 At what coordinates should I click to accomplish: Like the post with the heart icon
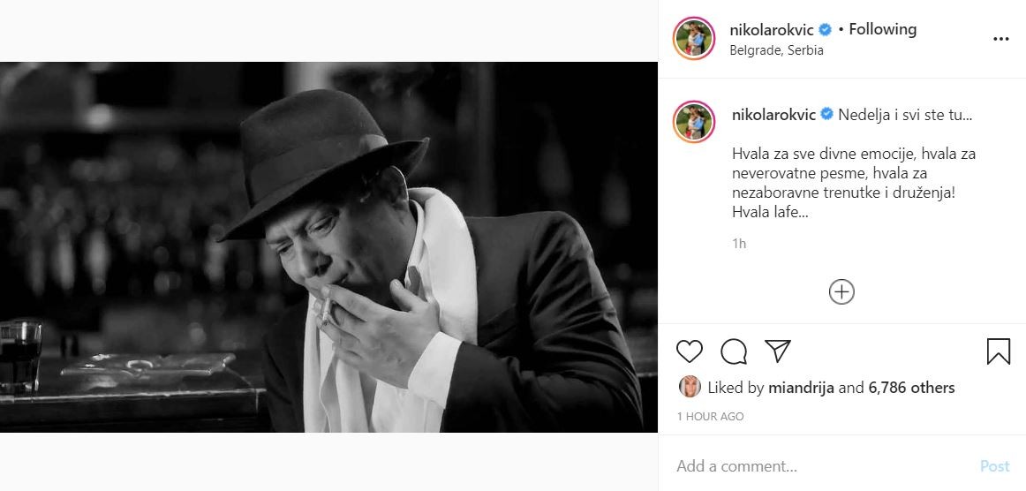(x=690, y=351)
